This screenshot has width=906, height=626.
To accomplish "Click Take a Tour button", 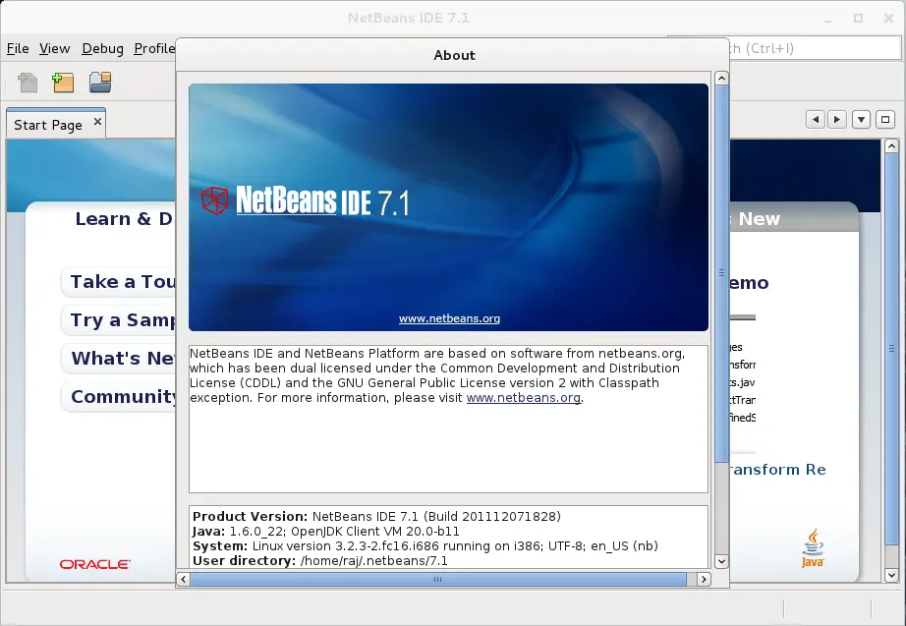I will point(118,281).
